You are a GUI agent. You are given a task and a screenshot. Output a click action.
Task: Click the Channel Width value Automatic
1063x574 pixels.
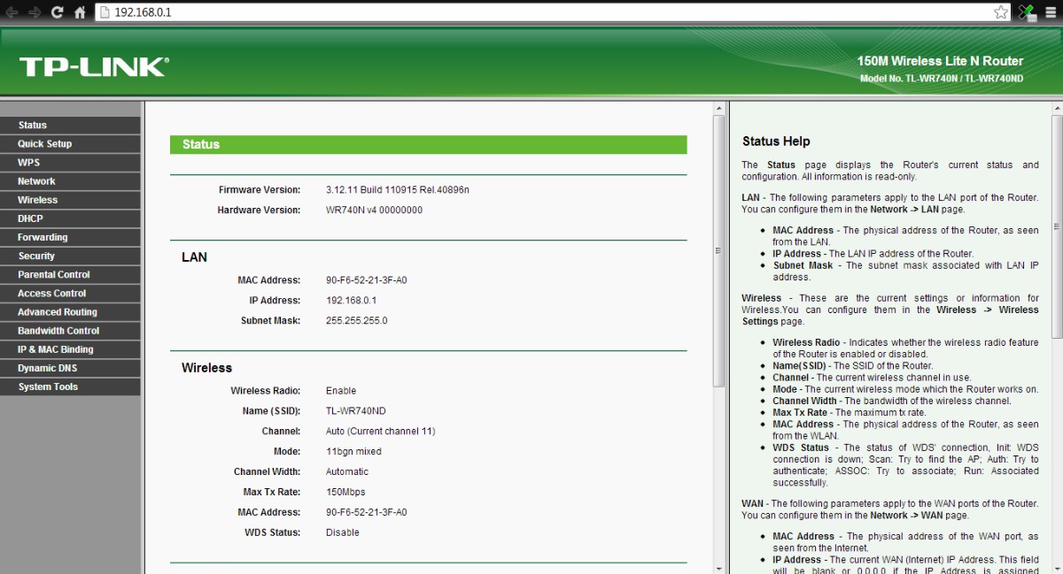coord(347,472)
